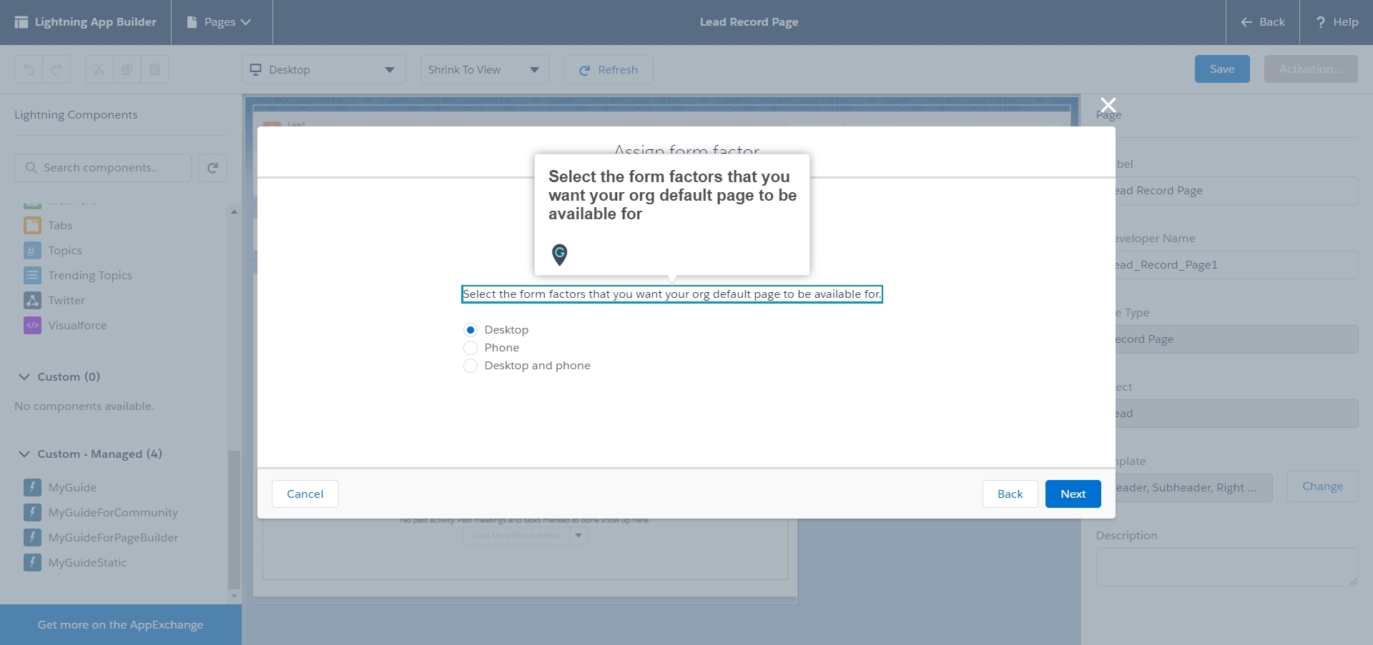Select the Trending Topics component icon
The image size is (1373, 645).
coord(32,276)
